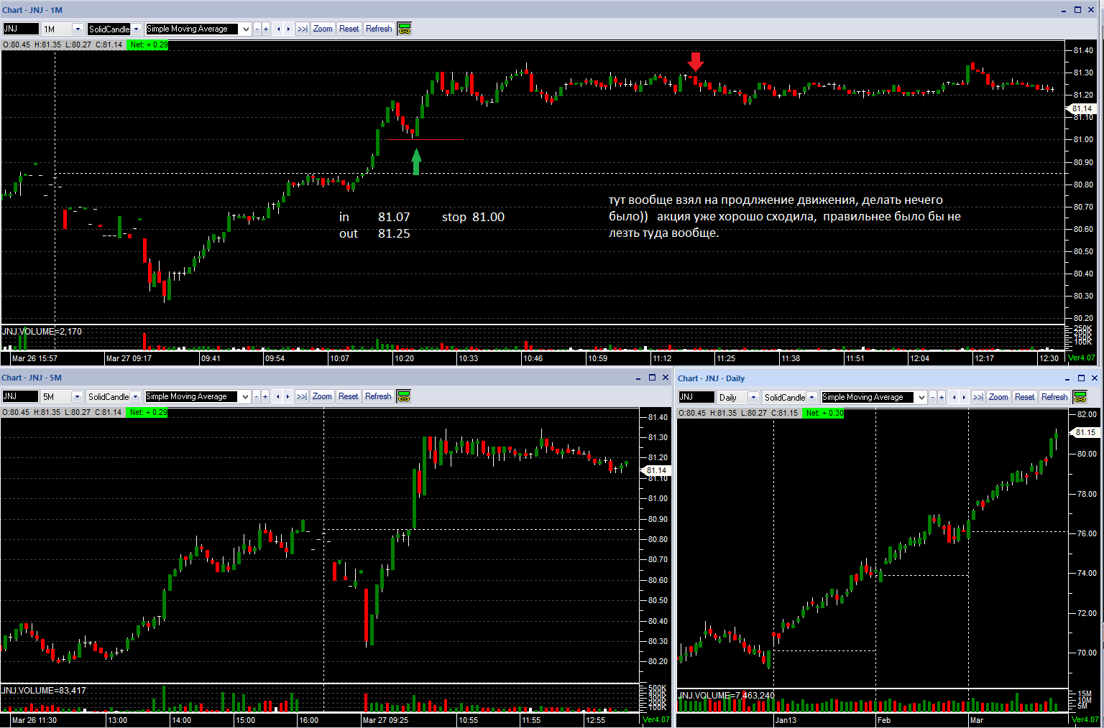Jump to latest bar with >>| in 1M chart

[302, 29]
